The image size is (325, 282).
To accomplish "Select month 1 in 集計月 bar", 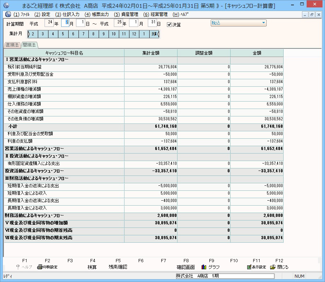I will (x=144, y=34).
